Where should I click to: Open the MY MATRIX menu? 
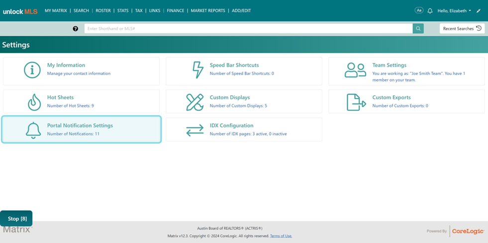coord(56,10)
